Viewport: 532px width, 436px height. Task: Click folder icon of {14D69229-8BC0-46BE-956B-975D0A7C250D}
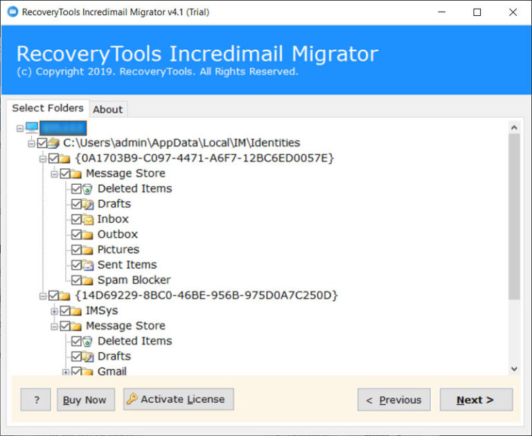pos(64,296)
